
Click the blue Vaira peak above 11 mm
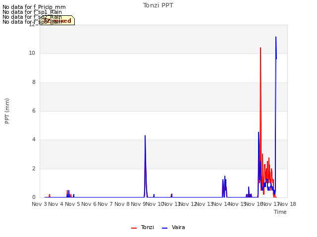coord(276,38)
